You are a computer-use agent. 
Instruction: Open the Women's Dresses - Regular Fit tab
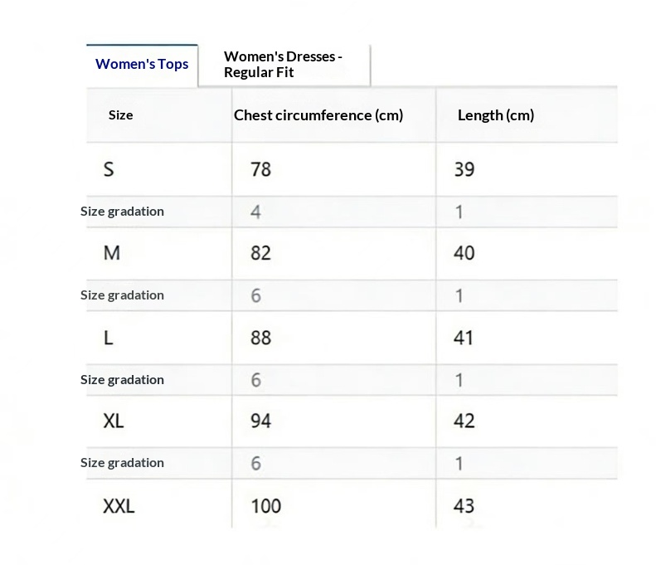pos(283,65)
